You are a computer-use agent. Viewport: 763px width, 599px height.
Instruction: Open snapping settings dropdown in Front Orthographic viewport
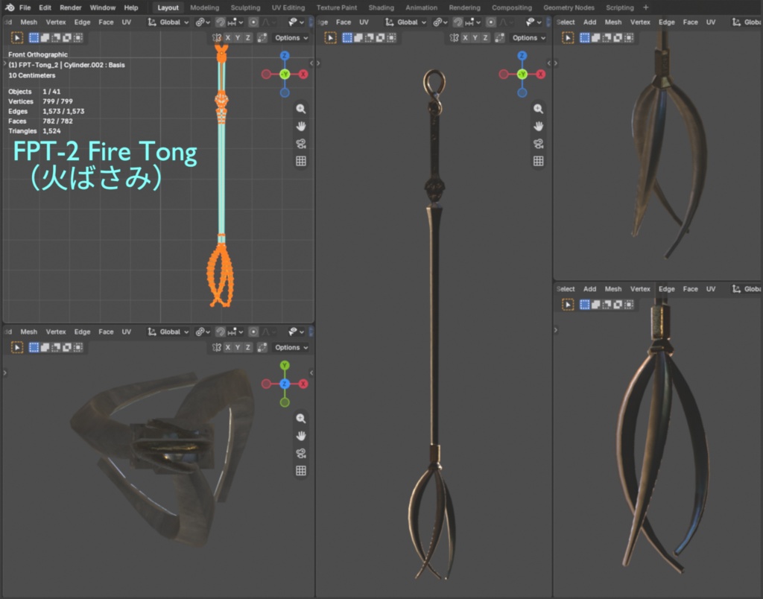236,22
